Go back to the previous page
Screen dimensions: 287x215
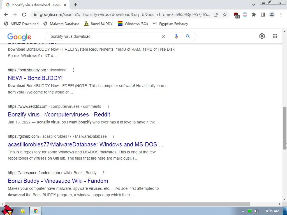pyautogui.click(x=6, y=15)
